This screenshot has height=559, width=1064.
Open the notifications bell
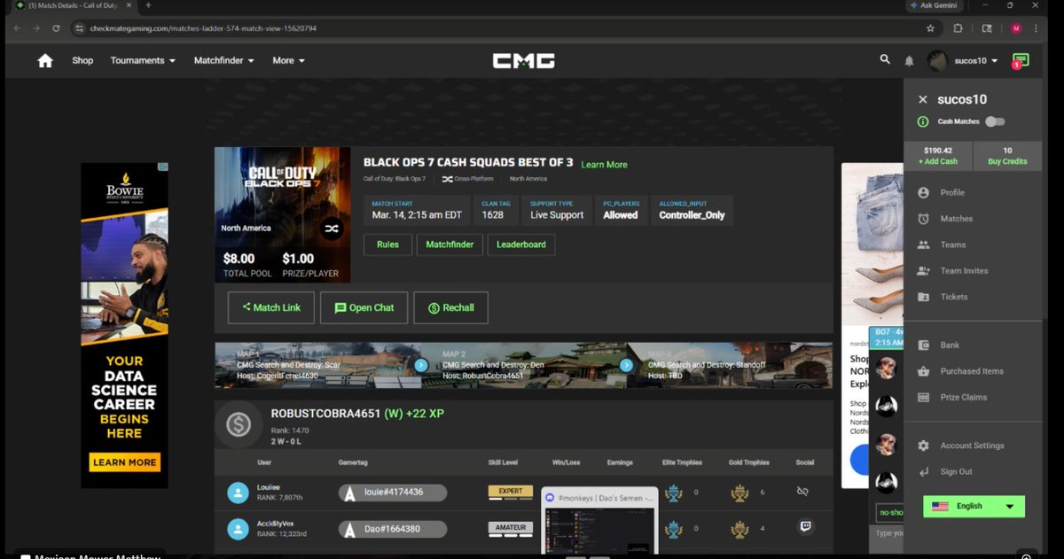(909, 61)
